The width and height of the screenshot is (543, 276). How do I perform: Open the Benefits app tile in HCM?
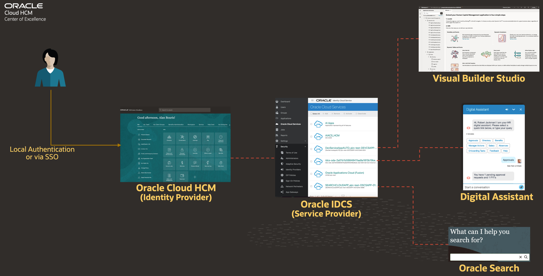click(x=221, y=151)
